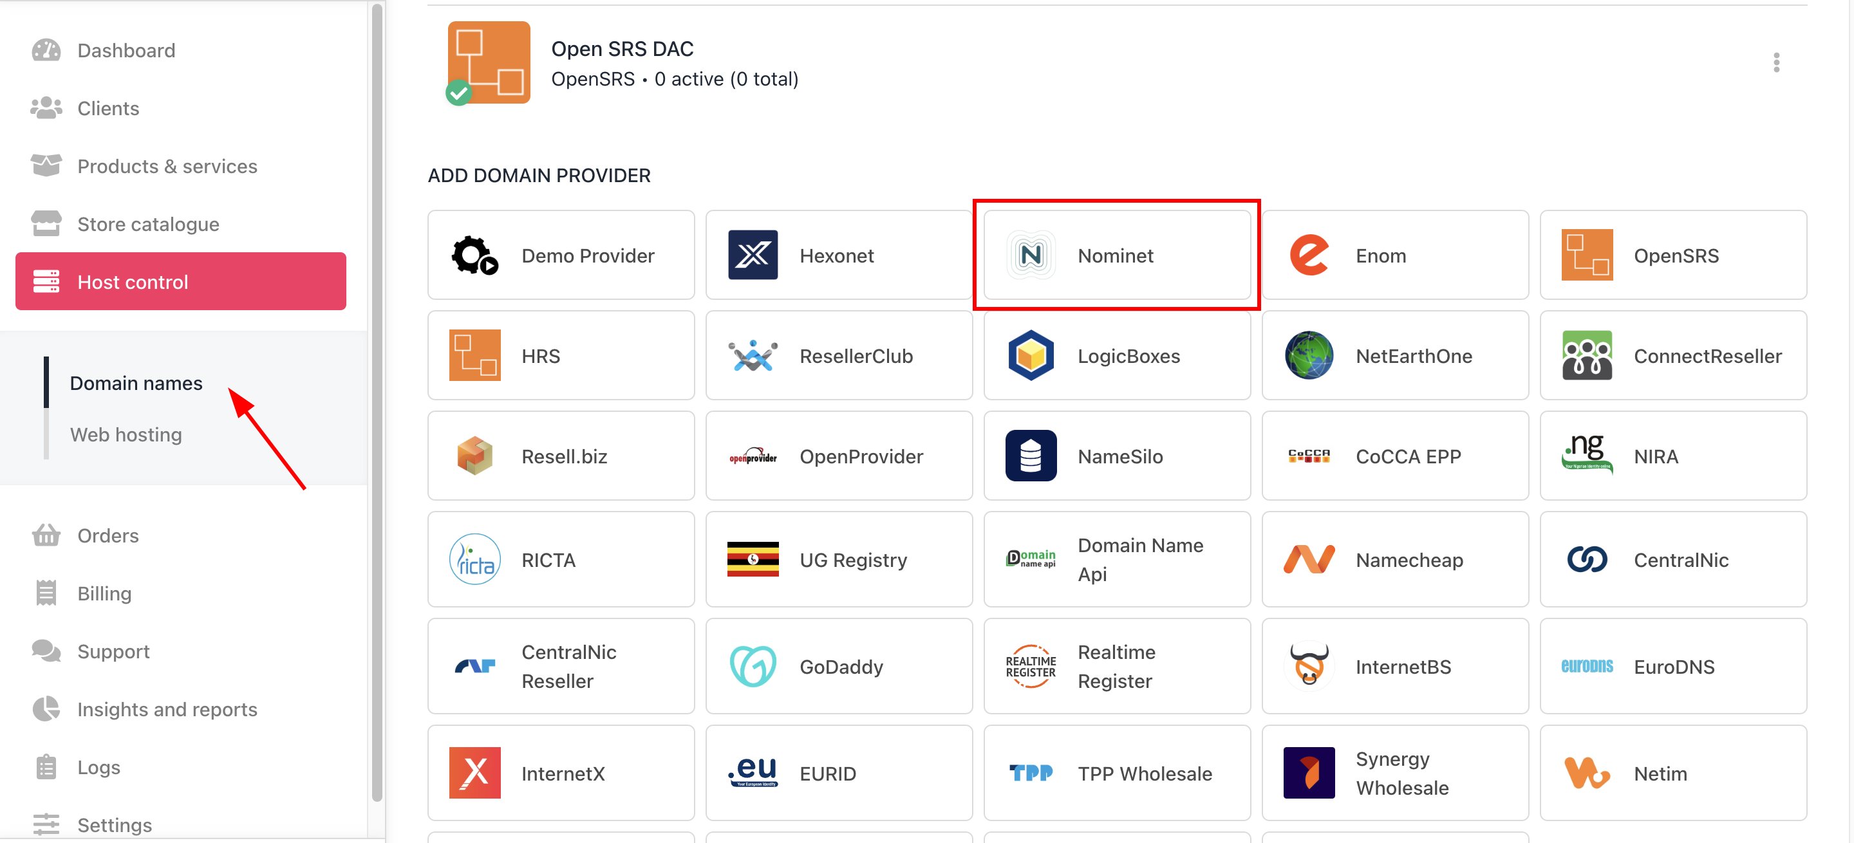Image resolution: width=1854 pixels, height=843 pixels.
Task: Click the Store catalogue shop icon
Action: (46, 224)
